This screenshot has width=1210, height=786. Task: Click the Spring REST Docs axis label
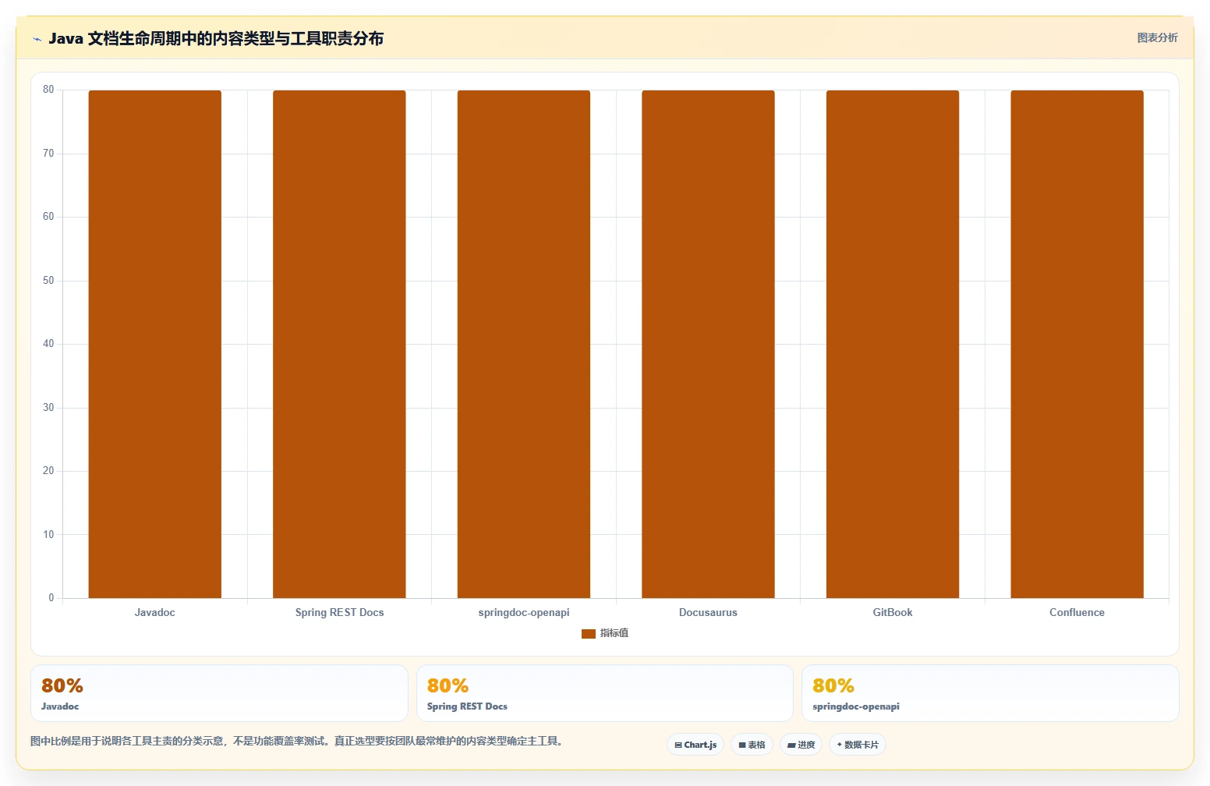point(339,612)
